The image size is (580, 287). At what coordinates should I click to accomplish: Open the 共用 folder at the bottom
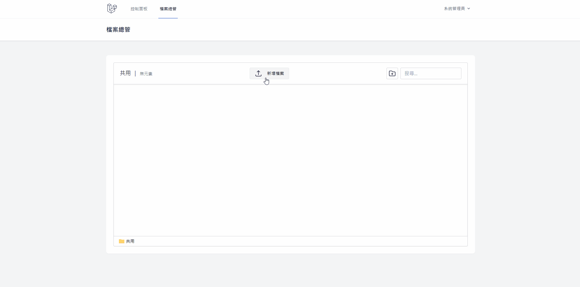[130, 241]
